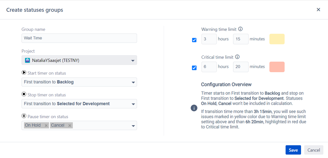Open the red critical color swatch
The image size is (328, 158).
(x=277, y=67)
